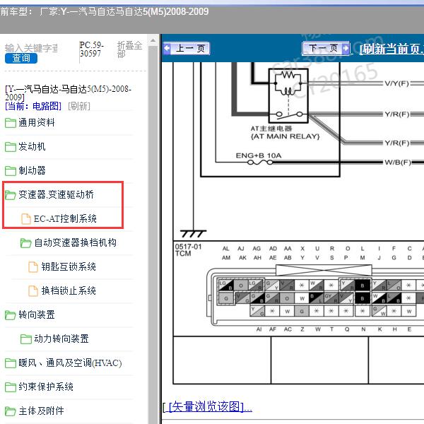Click the right arrow icon on 下一页

[346, 48]
